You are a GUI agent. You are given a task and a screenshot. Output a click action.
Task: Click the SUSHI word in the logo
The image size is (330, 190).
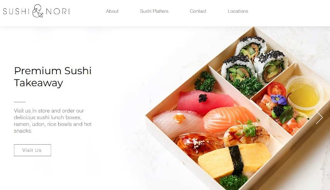pos(16,11)
